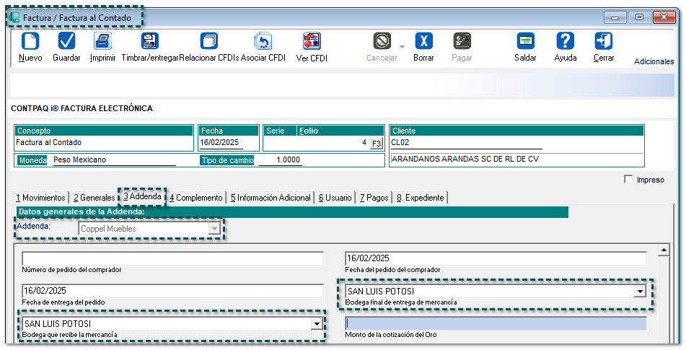Switch to 2 Generales tab

[x=94, y=198]
